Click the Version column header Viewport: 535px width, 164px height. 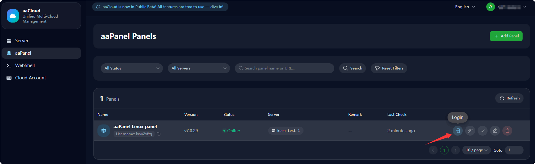191,115
